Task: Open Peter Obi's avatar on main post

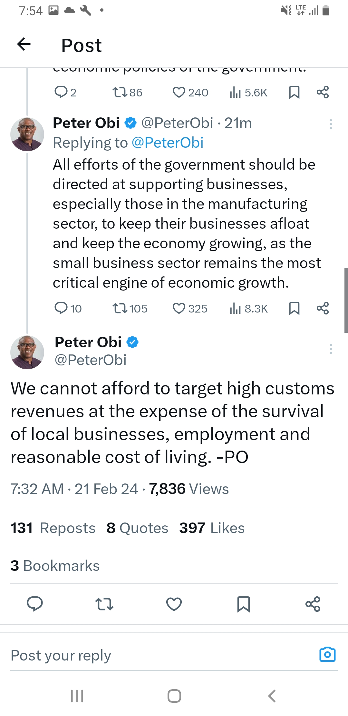Action: point(27,352)
